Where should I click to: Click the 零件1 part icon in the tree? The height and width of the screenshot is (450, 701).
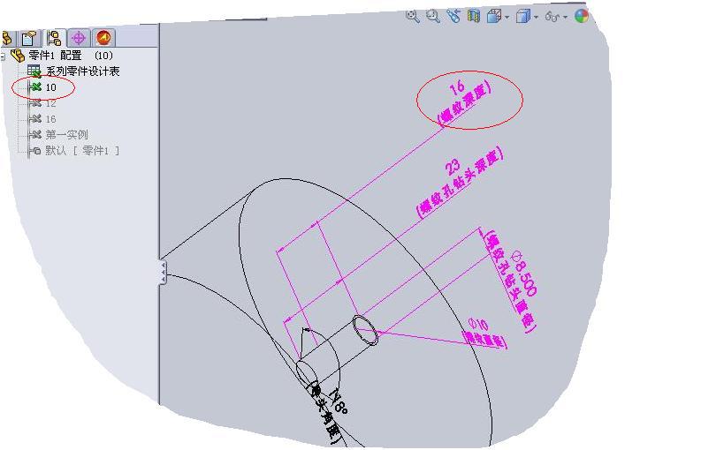pos(18,56)
